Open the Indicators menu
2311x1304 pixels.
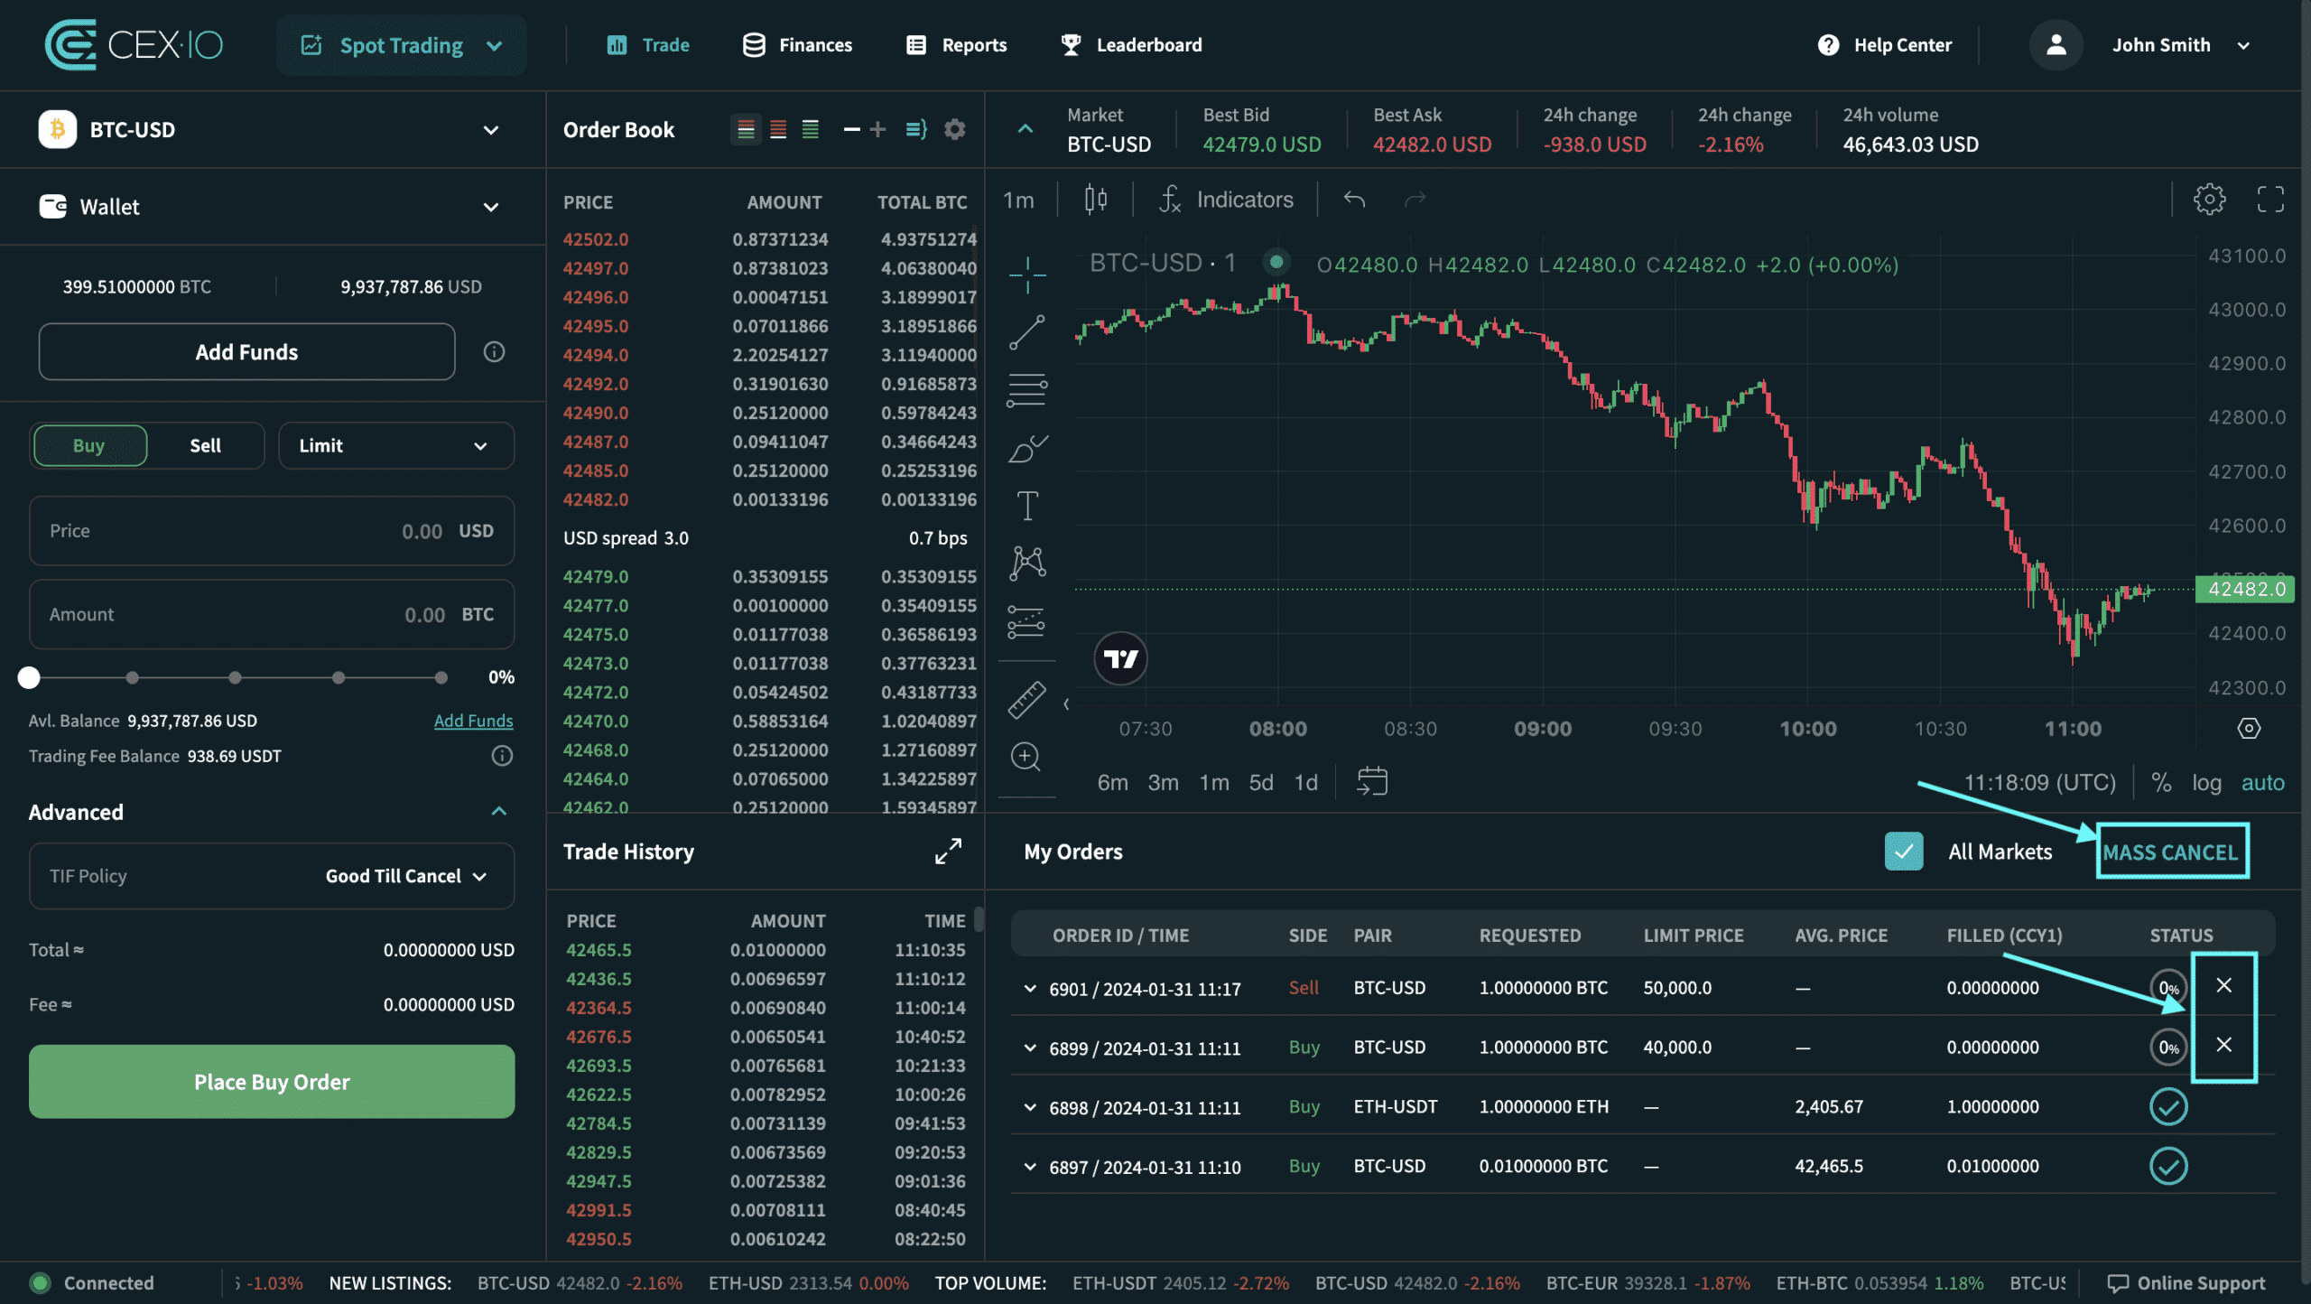(x=1226, y=200)
